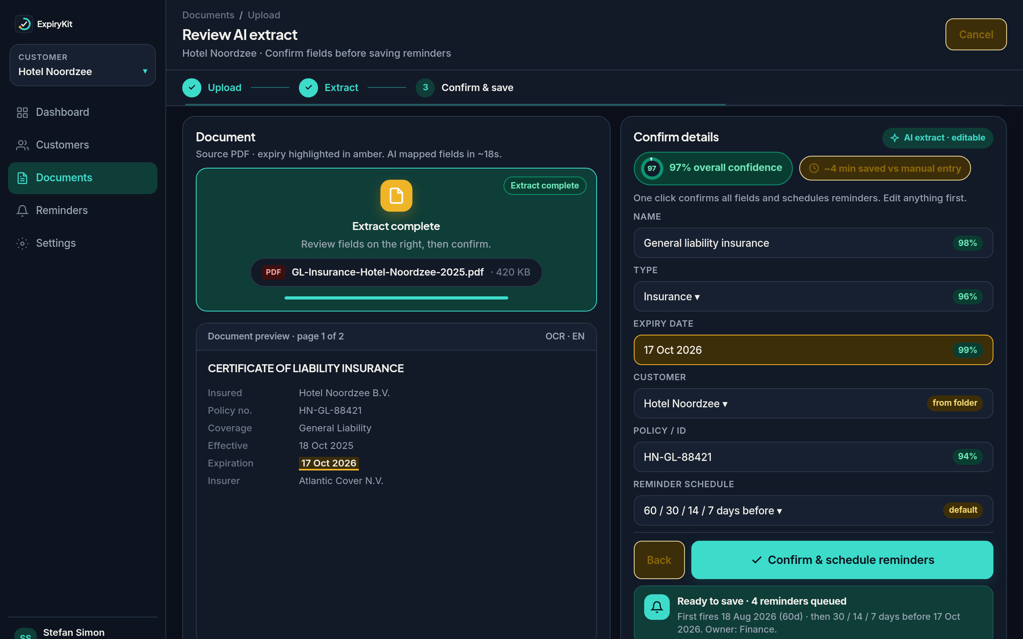This screenshot has width=1023, height=639.
Task: Open Customers in sidebar
Action: tap(83, 145)
